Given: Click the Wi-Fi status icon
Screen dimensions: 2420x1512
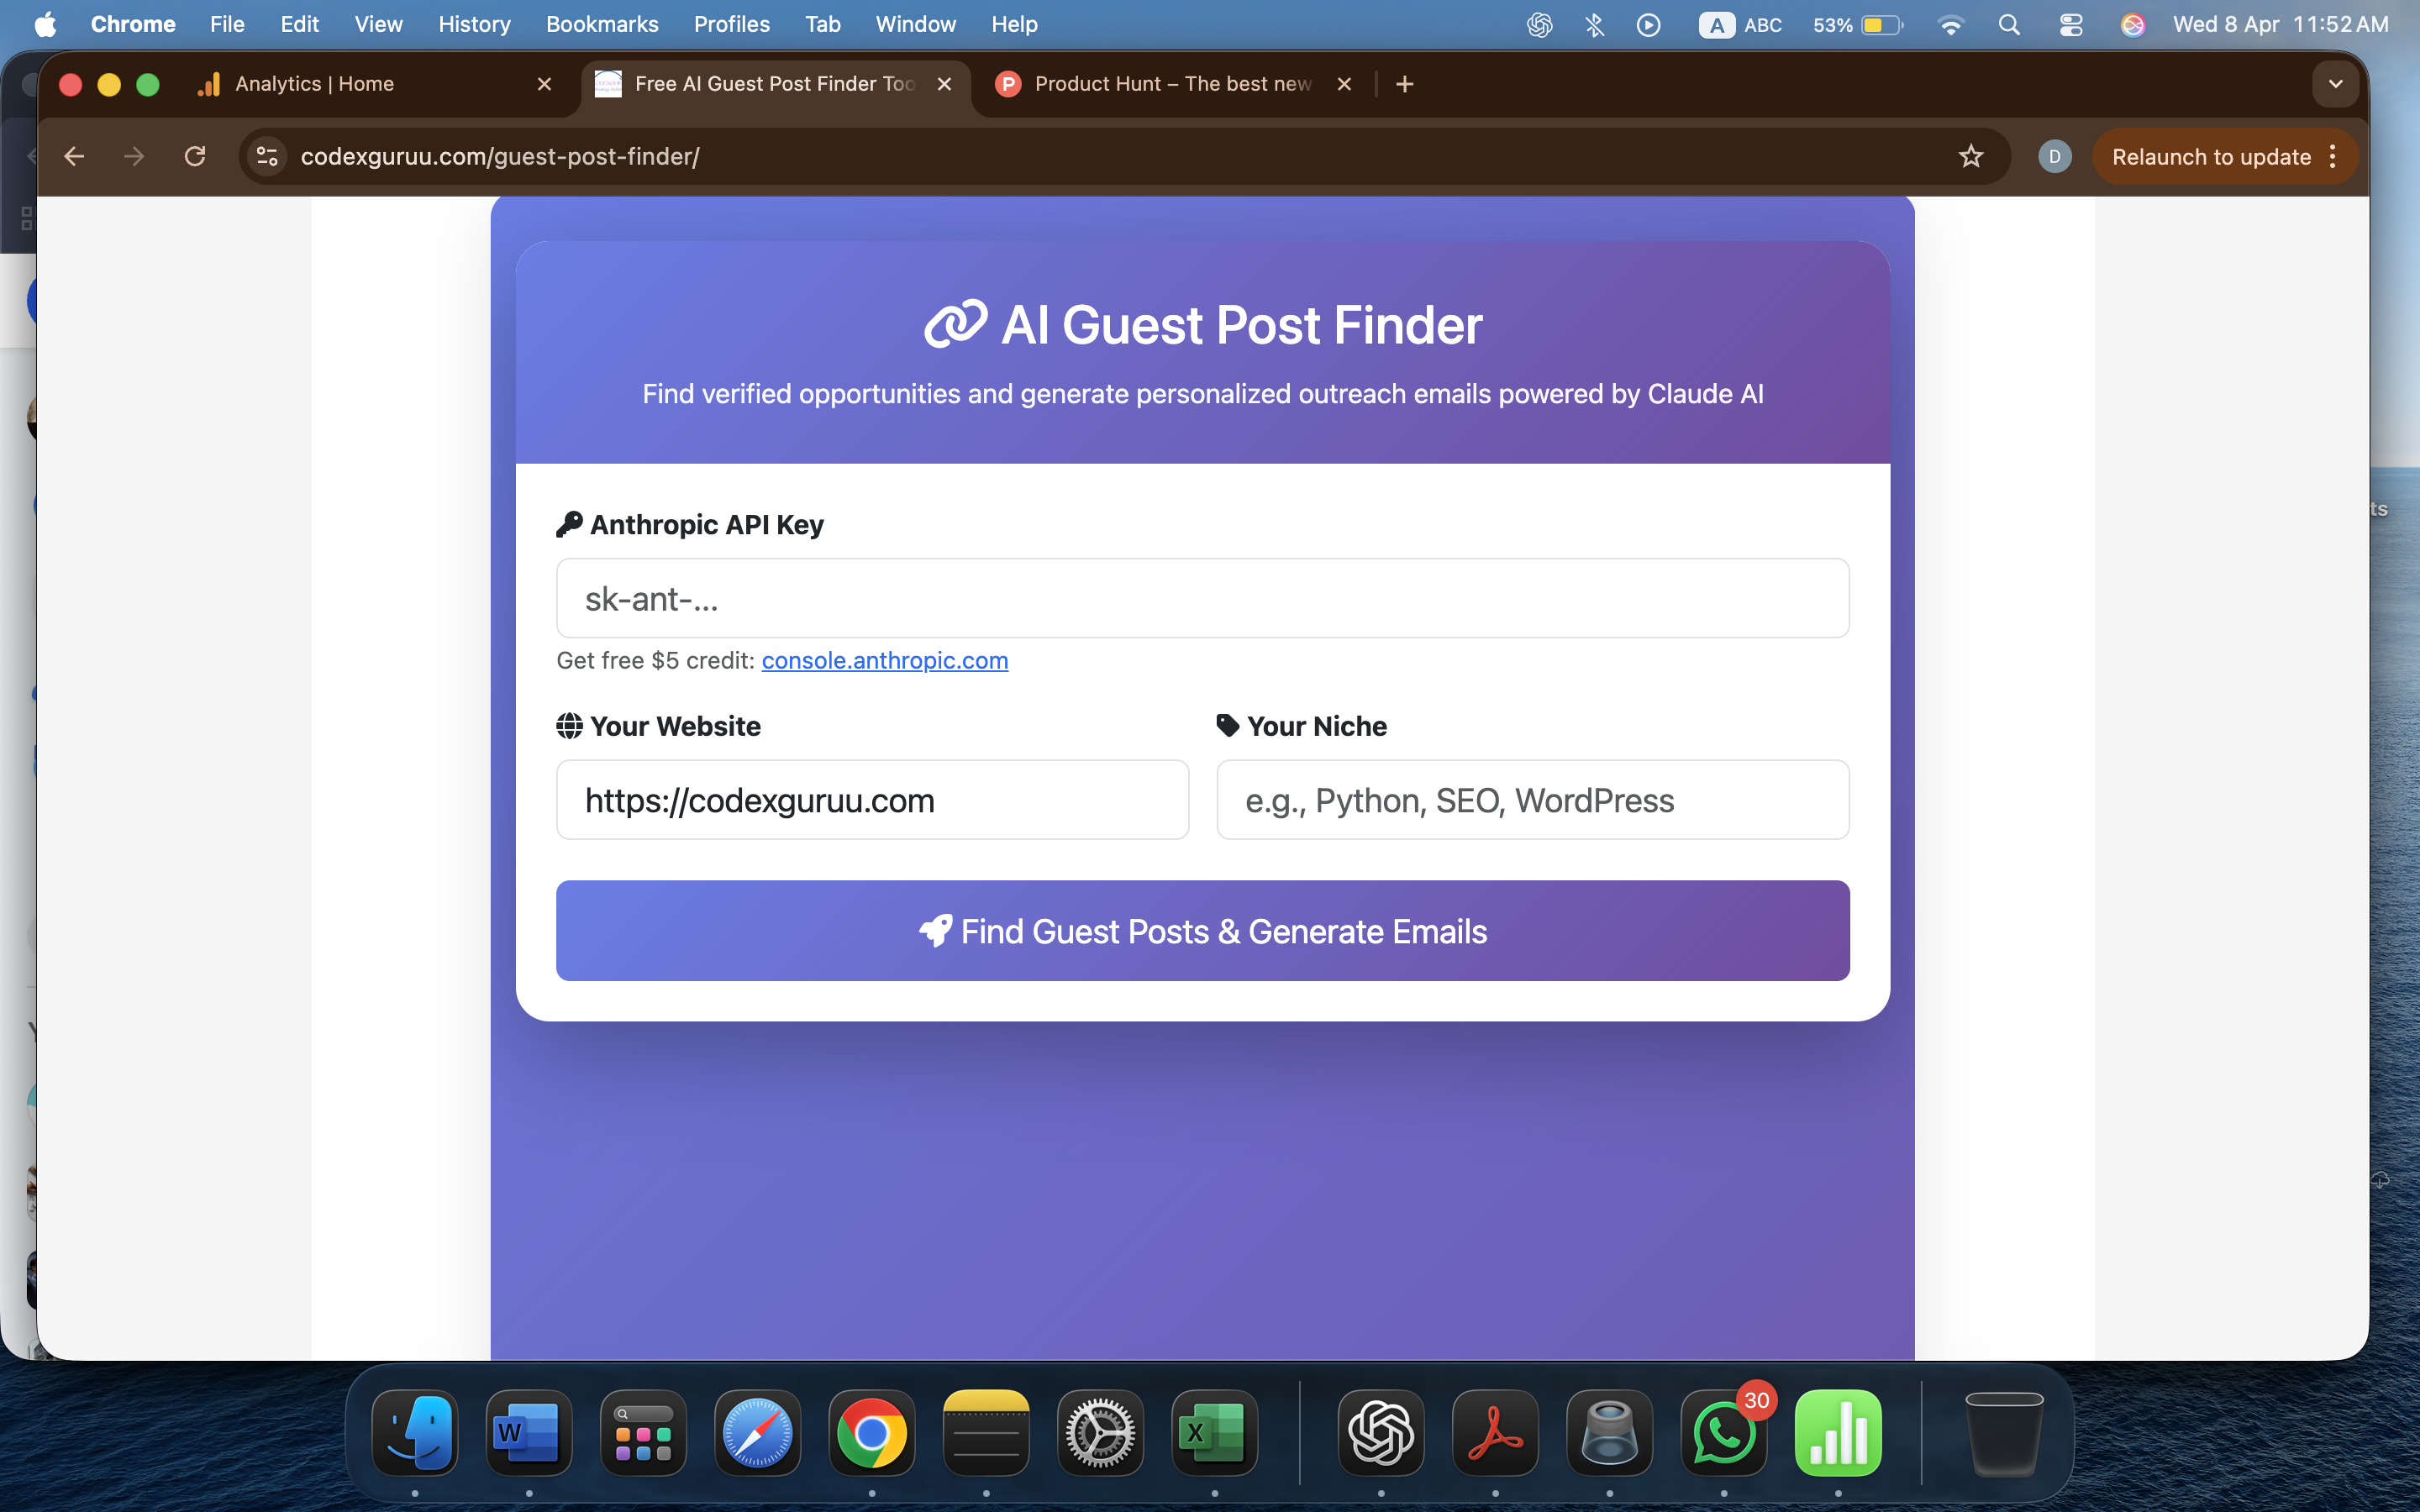Looking at the screenshot, I should (x=1949, y=24).
